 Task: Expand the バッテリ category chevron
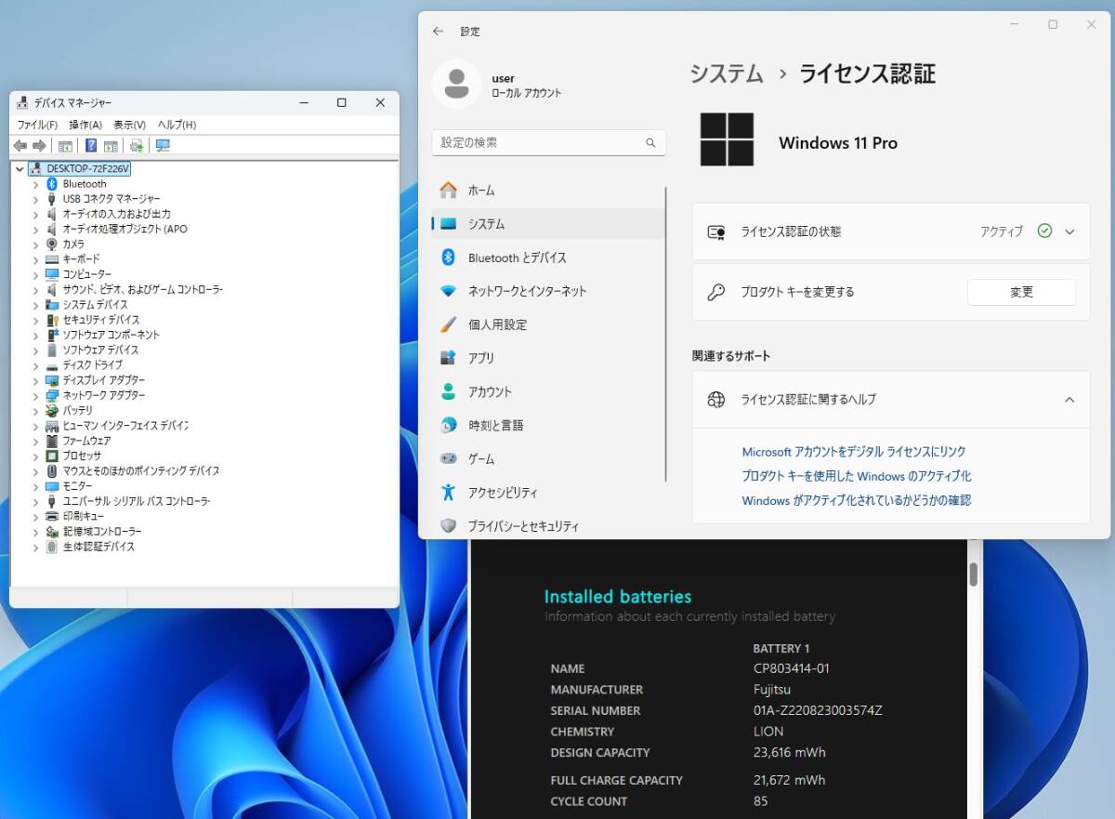point(36,410)
